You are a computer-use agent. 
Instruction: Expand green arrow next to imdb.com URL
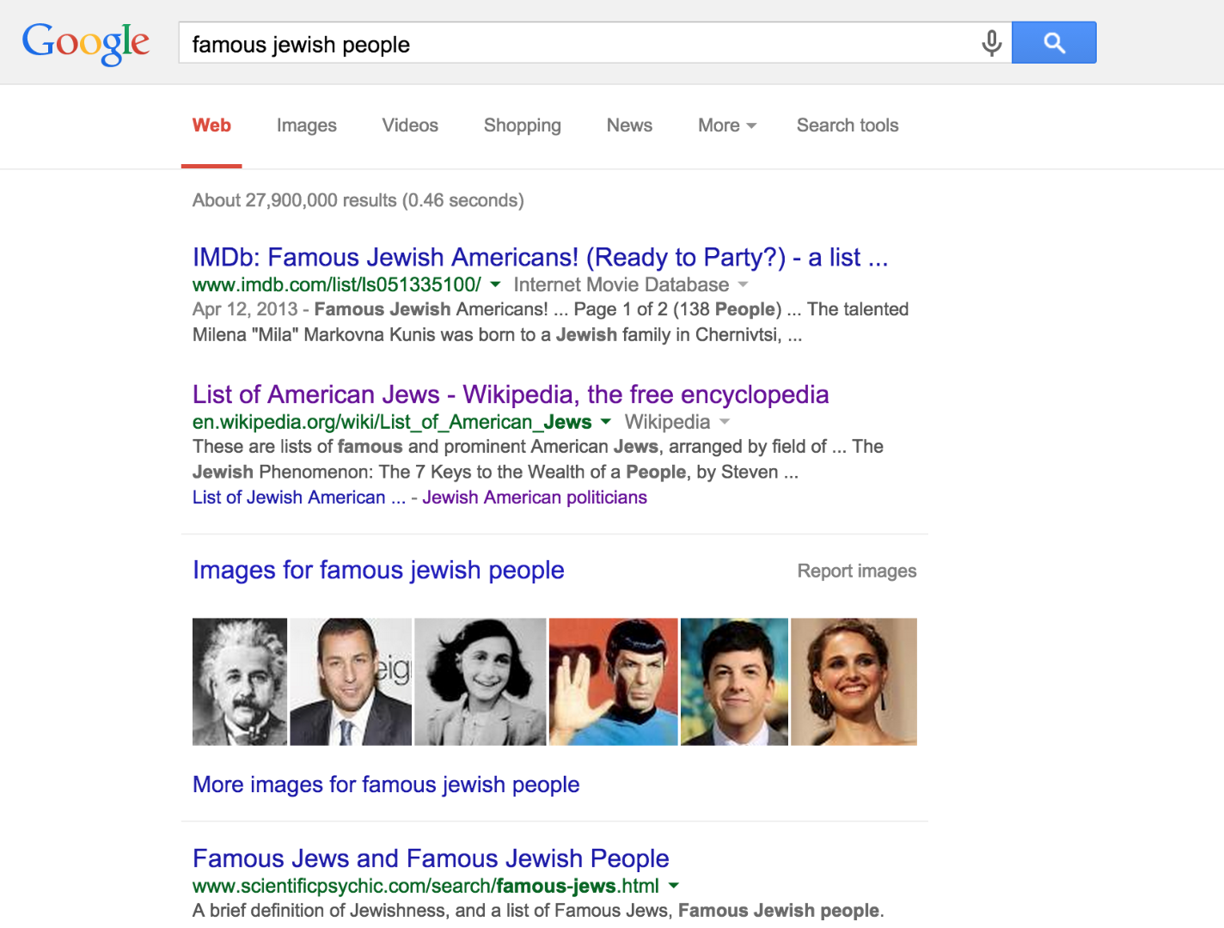pos(495,284)
